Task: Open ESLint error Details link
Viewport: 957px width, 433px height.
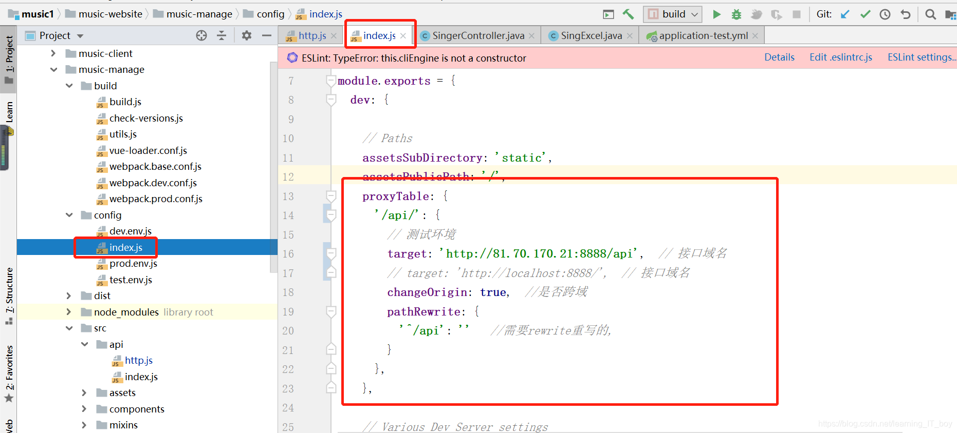Action: click(779, 57)
